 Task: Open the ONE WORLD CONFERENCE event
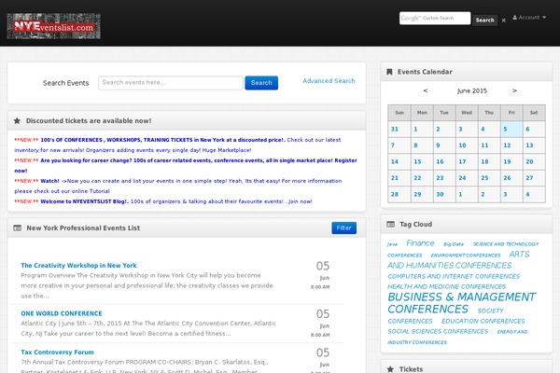[62, 313]
